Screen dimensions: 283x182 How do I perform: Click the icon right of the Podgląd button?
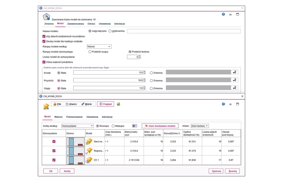coord(119,104)
